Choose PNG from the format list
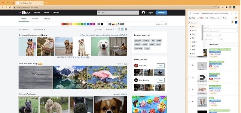This screenshot has height=113, width=241. (195, 34)
